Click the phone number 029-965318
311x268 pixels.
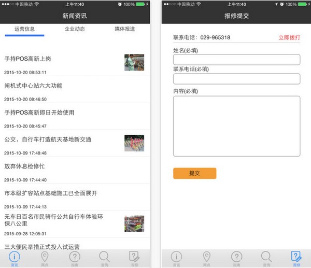215,37
